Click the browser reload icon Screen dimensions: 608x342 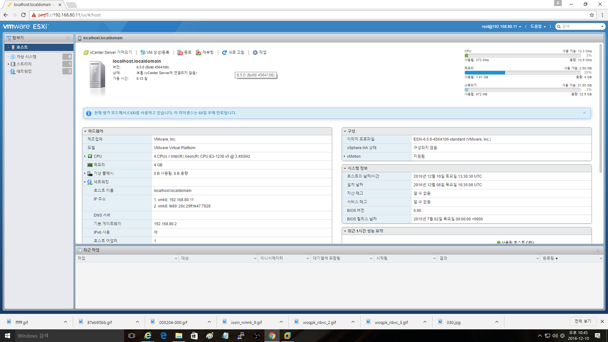tap(23, 15)
